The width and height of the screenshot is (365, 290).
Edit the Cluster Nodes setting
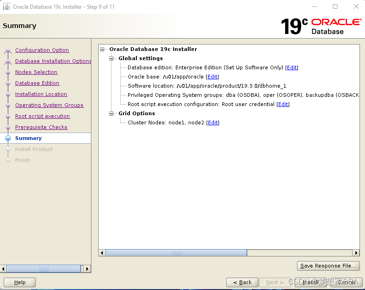pos(213,123)
